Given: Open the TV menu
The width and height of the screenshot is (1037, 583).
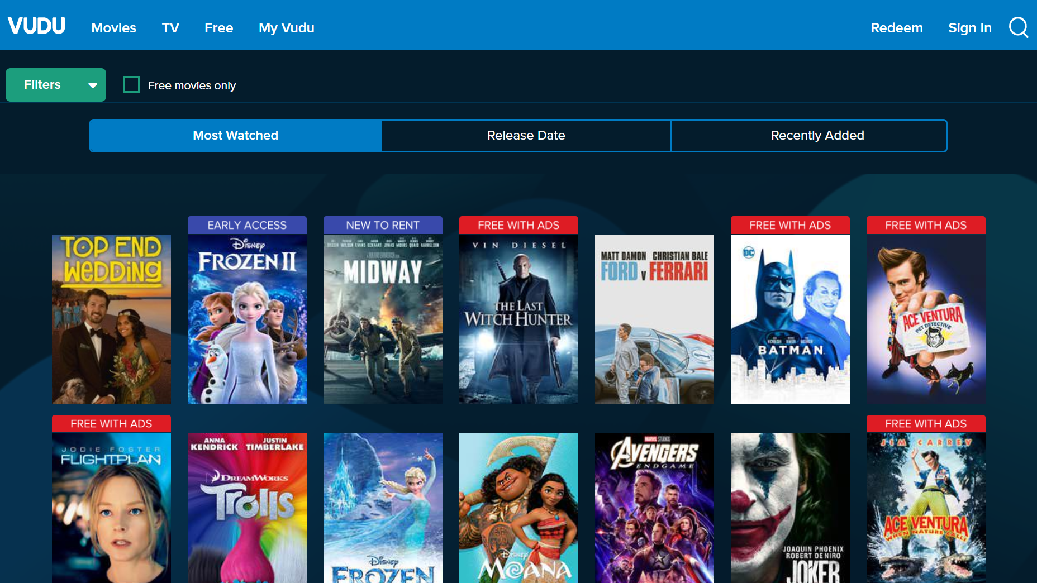Looking at the screenshot, I should pos(170,27).
